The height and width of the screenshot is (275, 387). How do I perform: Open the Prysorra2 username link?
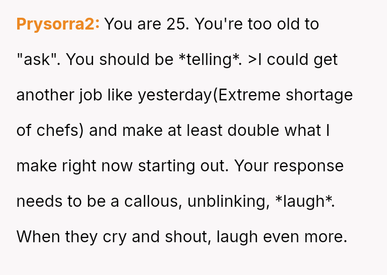pyautogui.click(x=58, y=24)
